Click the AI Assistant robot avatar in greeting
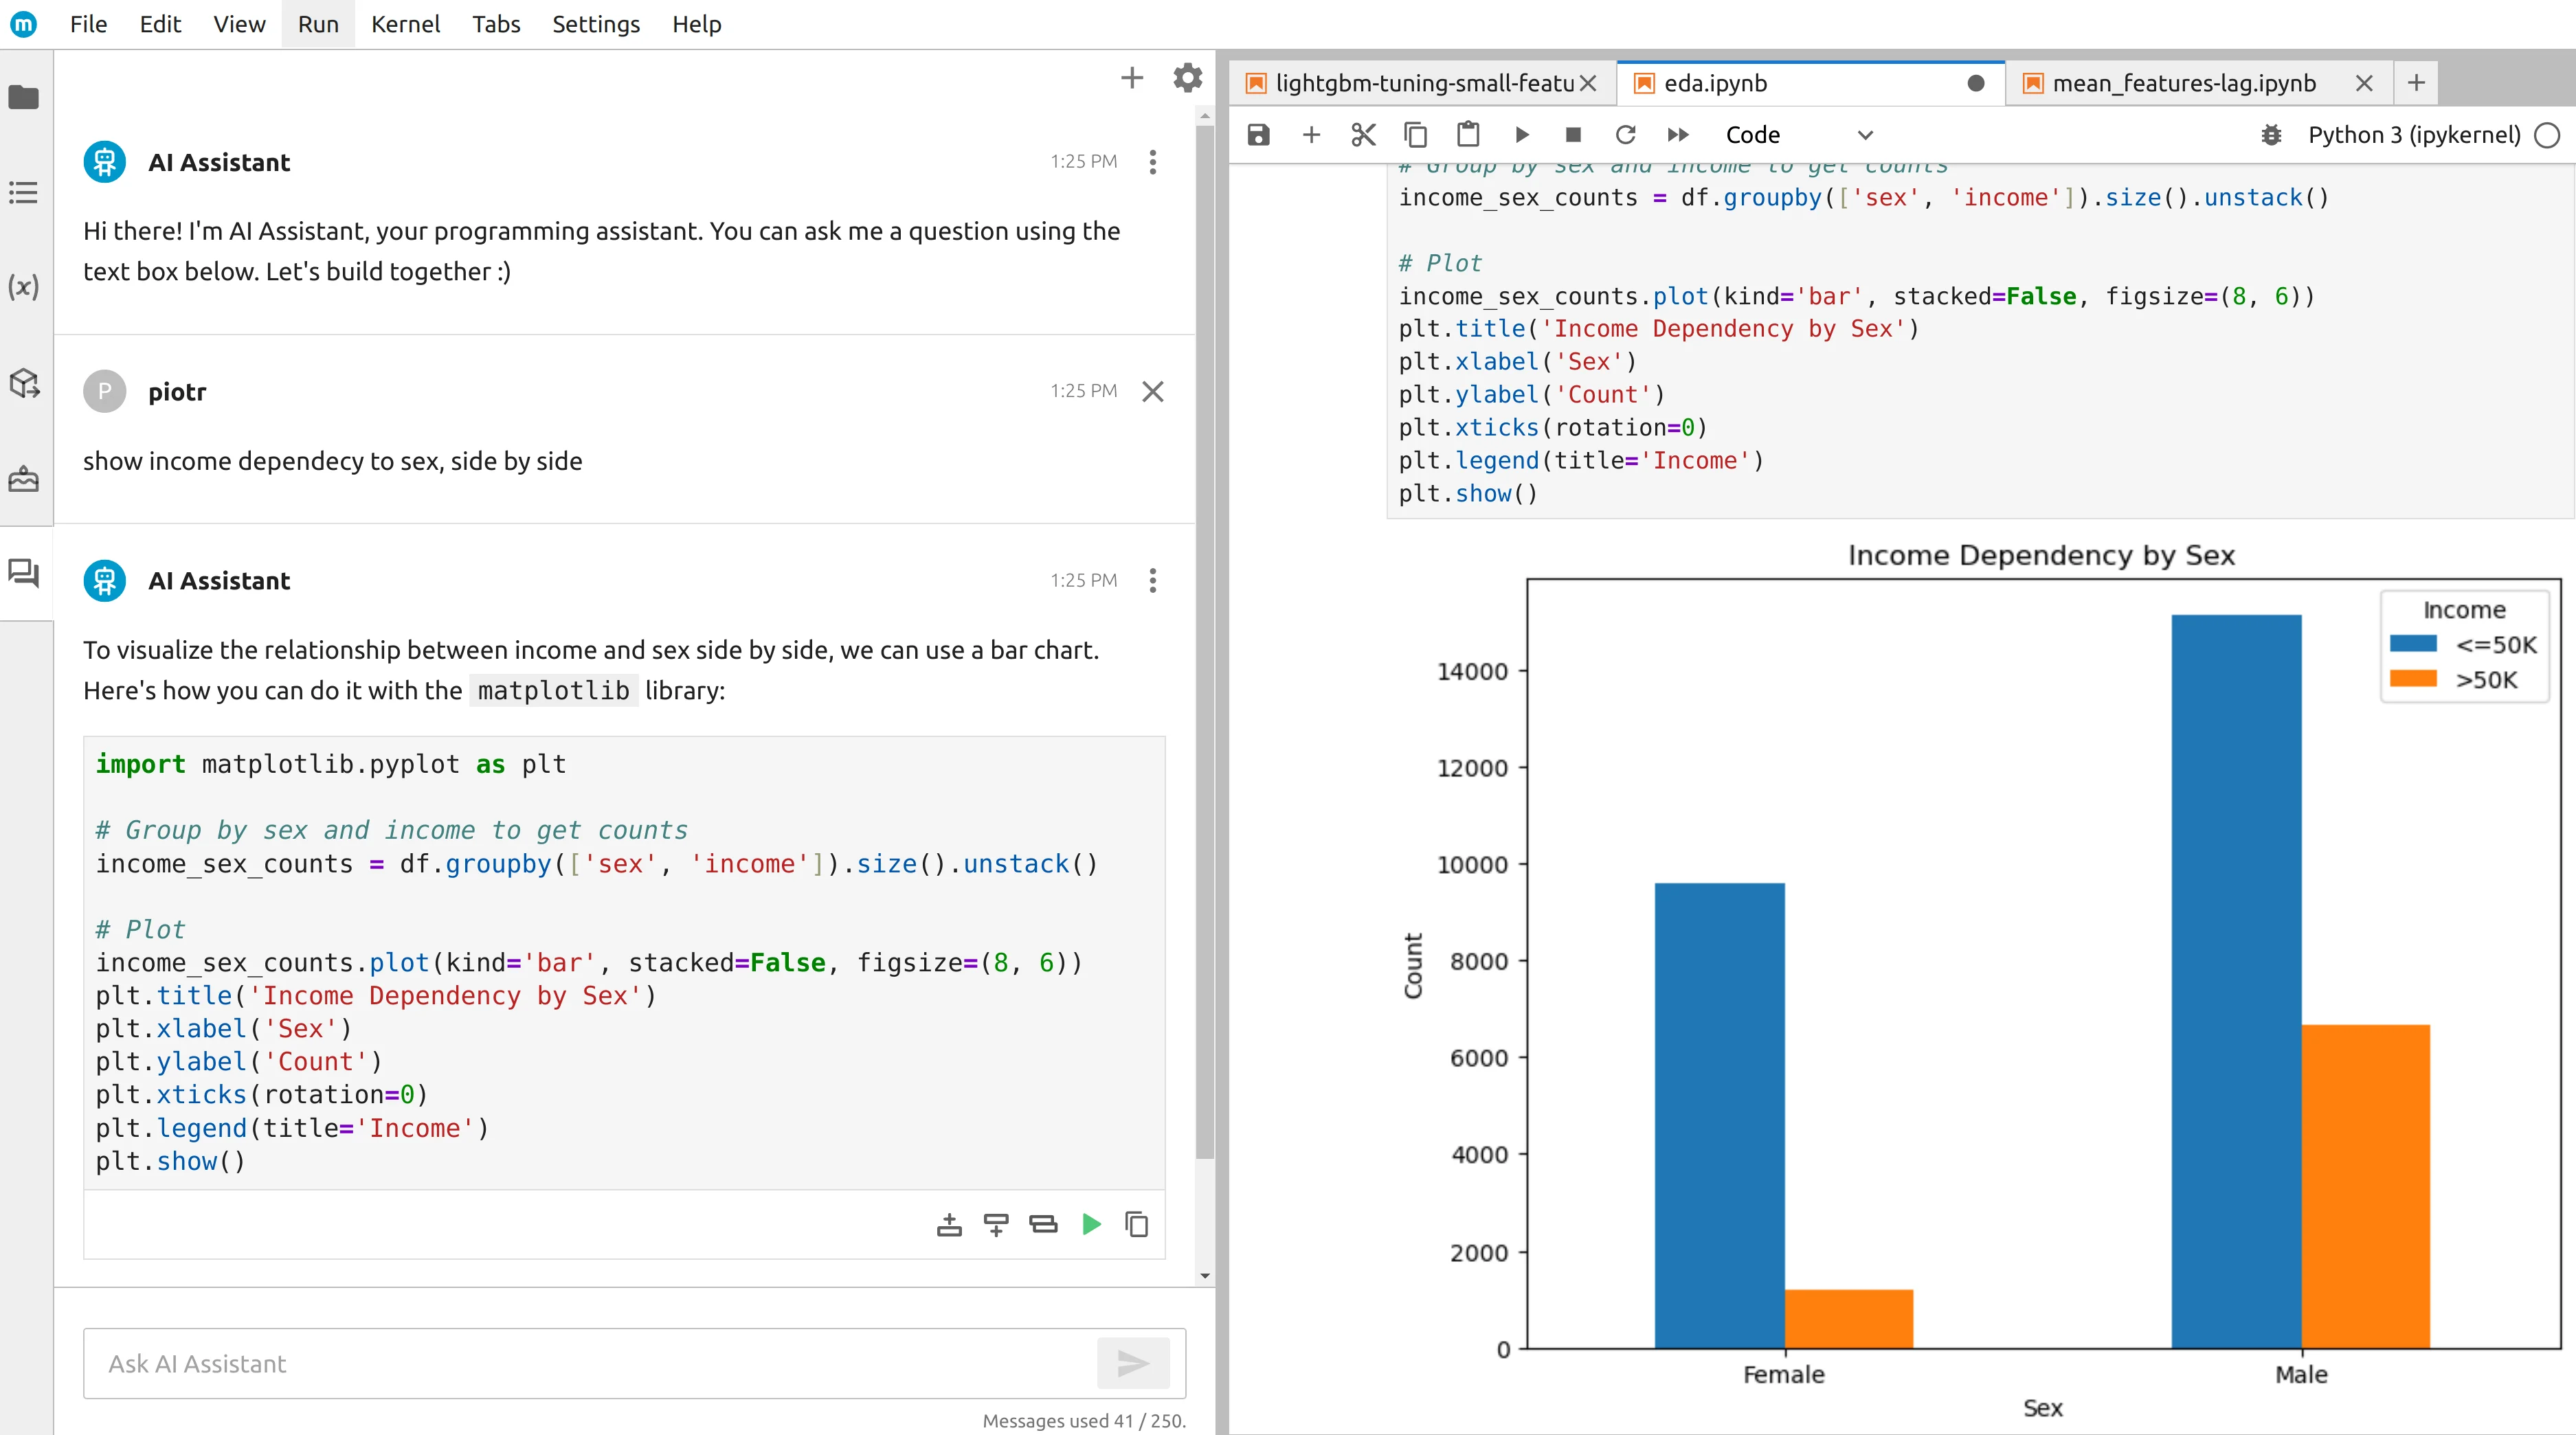The width and height of the screenshot is (2576, 1435). tap(105, 162)
